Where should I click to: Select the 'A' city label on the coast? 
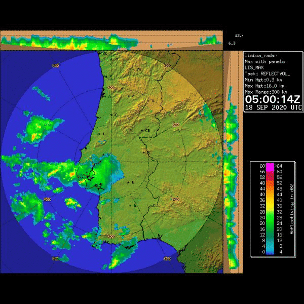click(x=110, y=96)
